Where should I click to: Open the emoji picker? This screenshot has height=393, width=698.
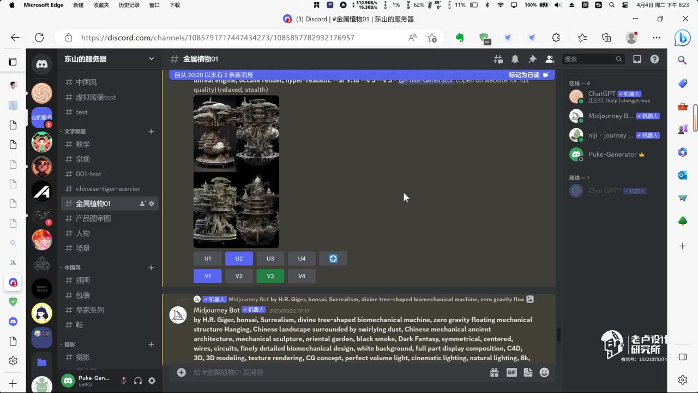[x=544, y=372]
